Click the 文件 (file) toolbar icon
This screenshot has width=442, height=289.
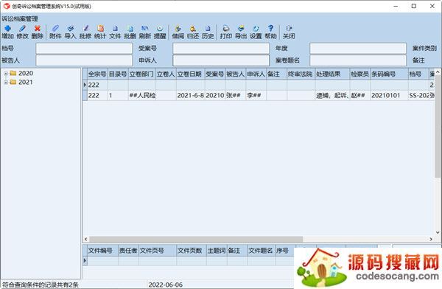(x=115, y=32)
